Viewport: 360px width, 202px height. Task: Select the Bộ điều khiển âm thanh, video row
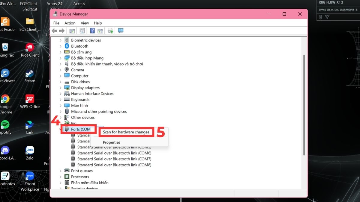(107, 64)
